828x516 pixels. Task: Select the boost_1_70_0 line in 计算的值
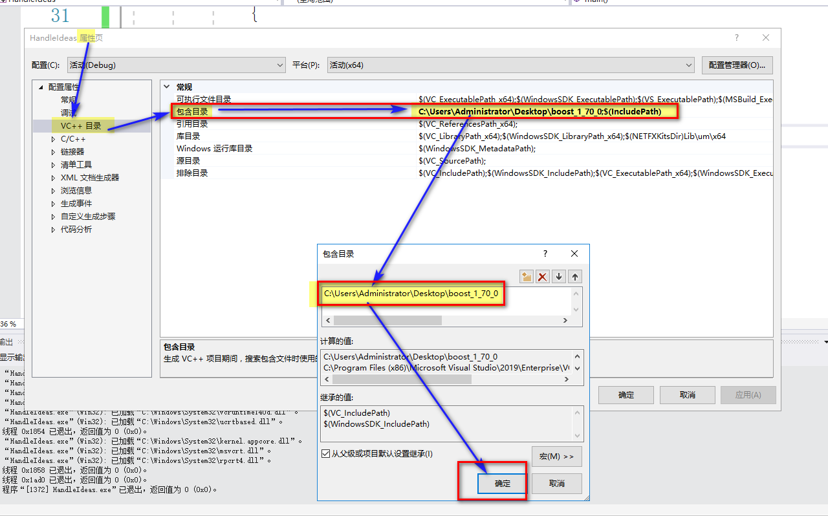[x=411, y=356]
